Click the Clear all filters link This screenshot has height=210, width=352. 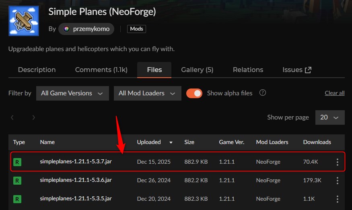pos(334,93)
